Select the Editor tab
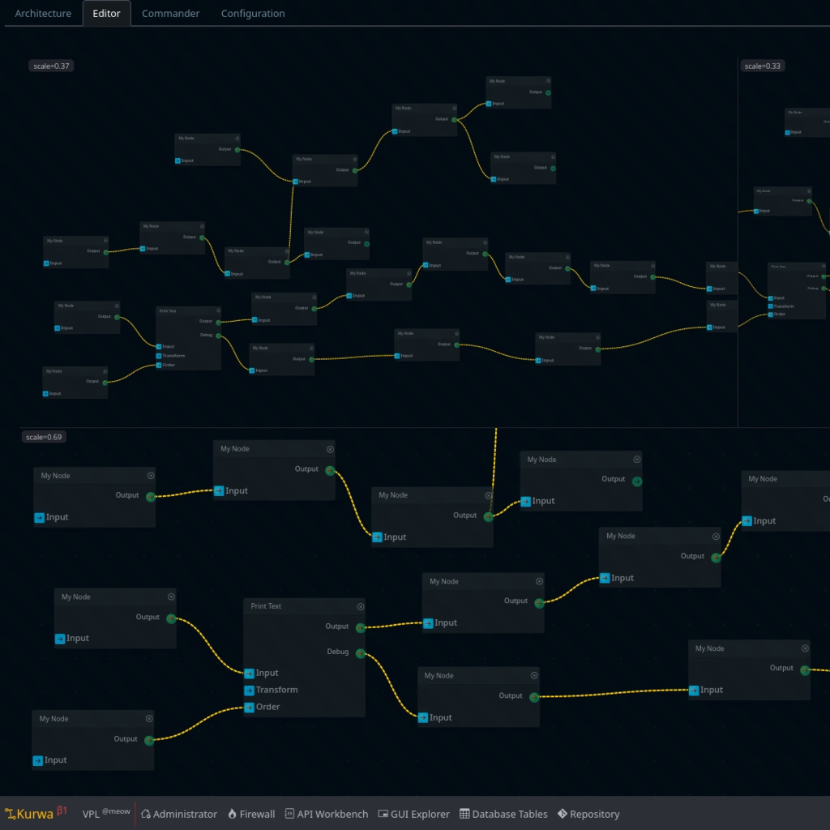Viewport: 830px width, 830px height. pos(106,14)
